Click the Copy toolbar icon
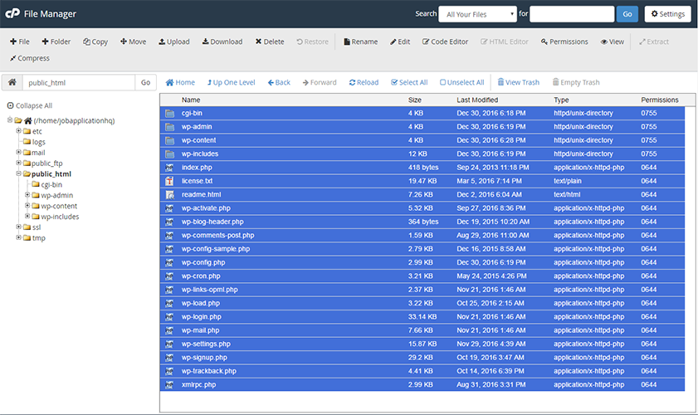 86,41
